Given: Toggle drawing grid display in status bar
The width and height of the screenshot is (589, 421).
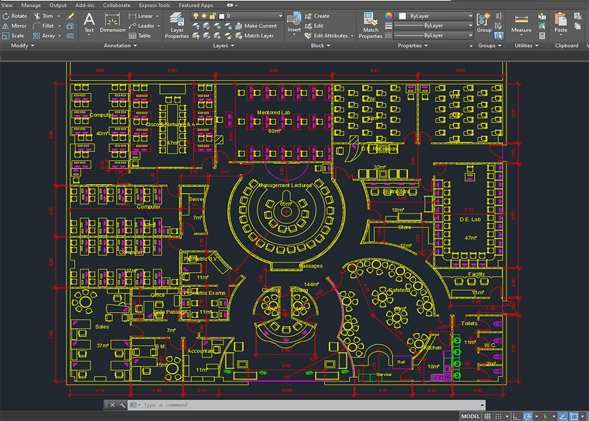Looking at the screenshot, I should coord(487,416).
